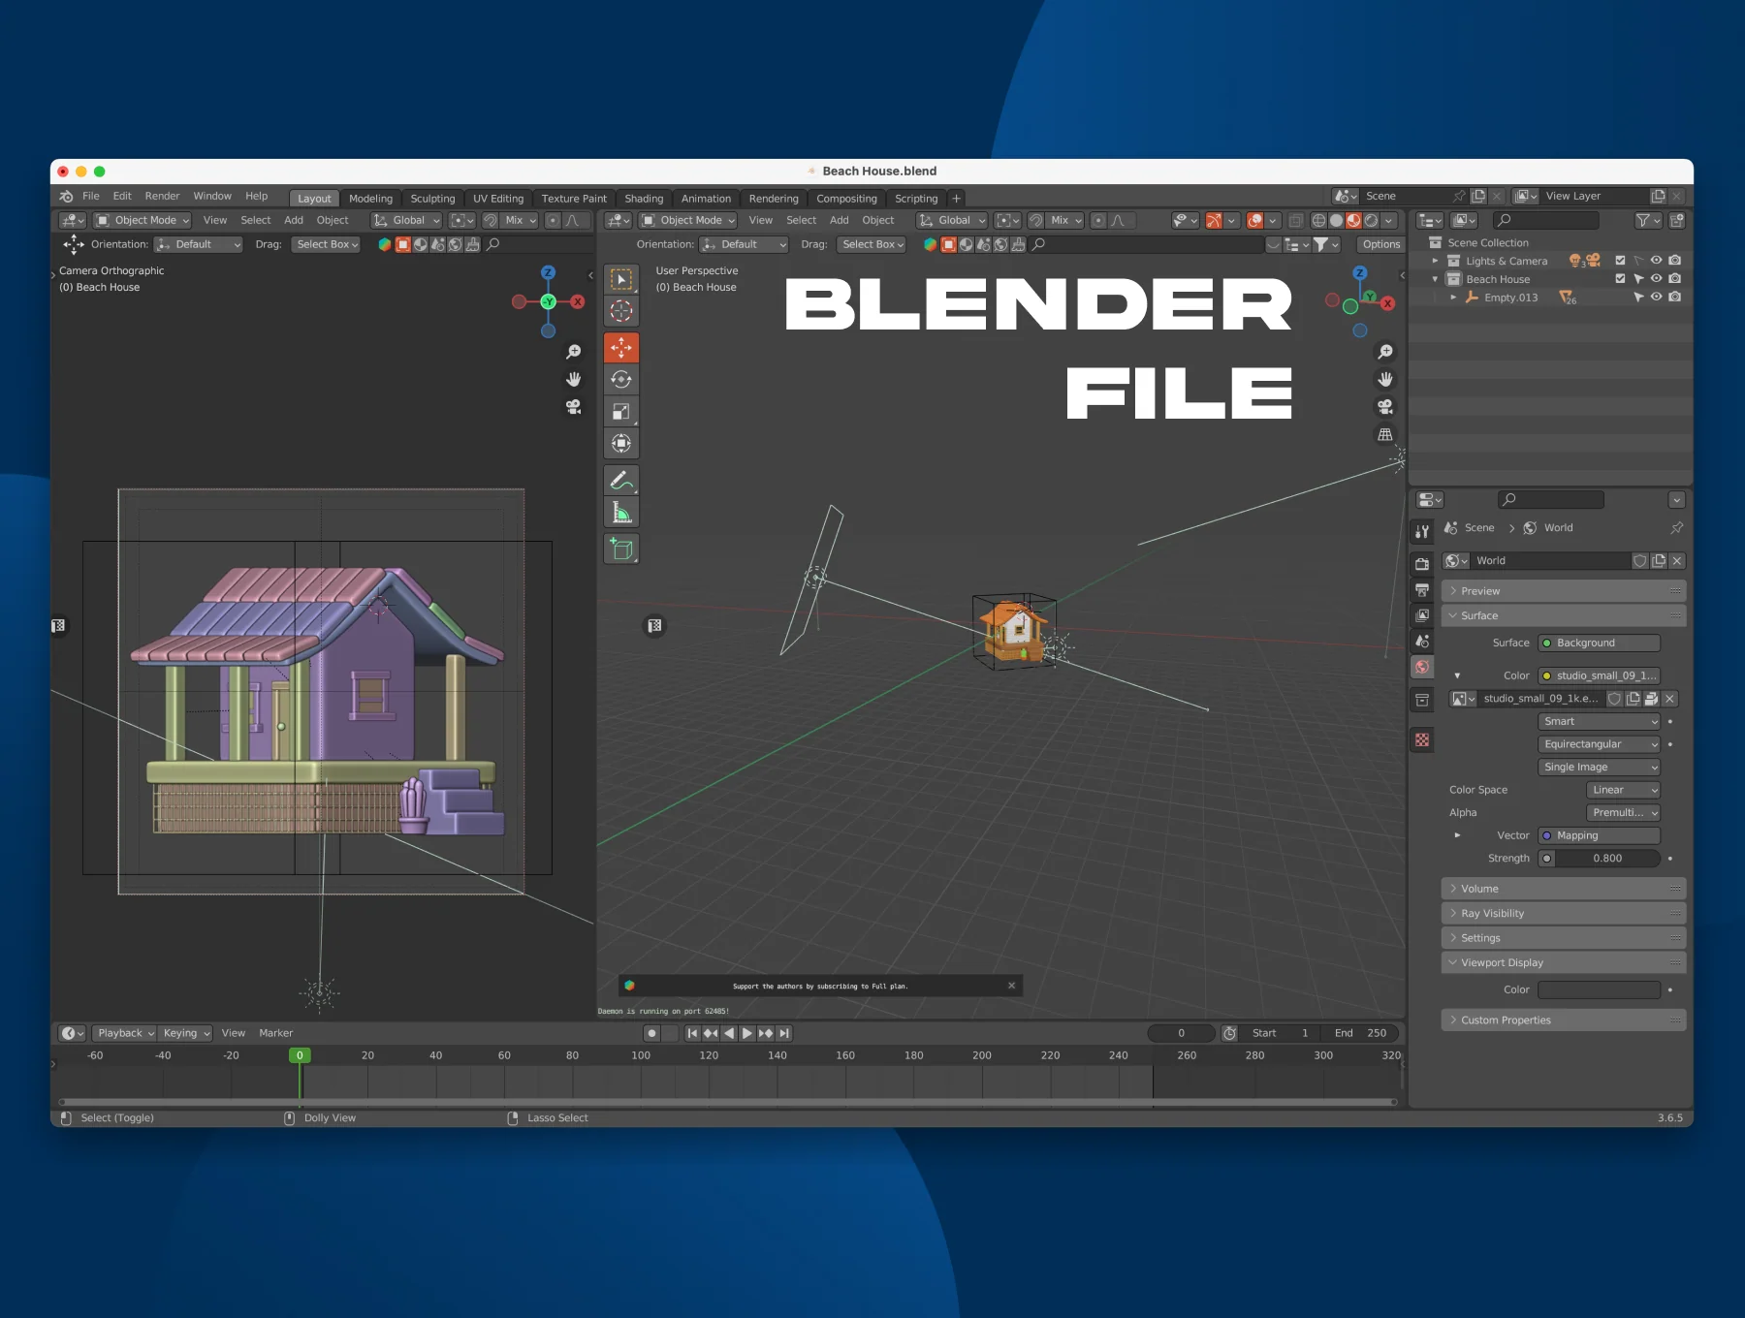Disable Lights & Camera in renders
This screenshot has width=1745, height=1318.
pyautogui.click(x=1675, y=261)
